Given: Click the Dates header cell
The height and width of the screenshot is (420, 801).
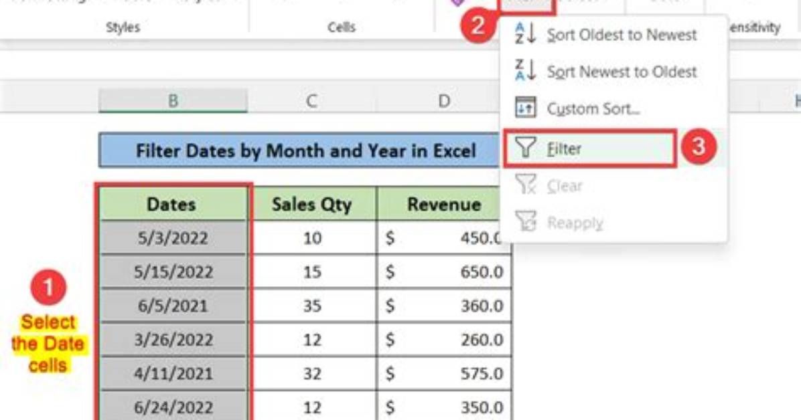Looking at the screenshot, I should click(x=172, y=204).
